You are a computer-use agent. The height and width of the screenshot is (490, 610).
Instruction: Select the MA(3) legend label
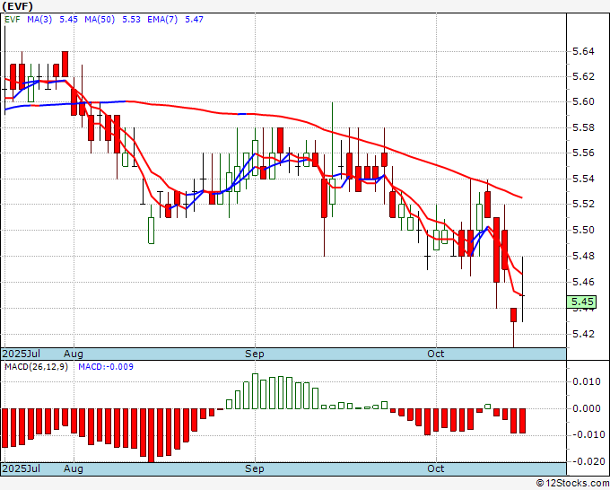pyautogui.click(x=39, y=20)
